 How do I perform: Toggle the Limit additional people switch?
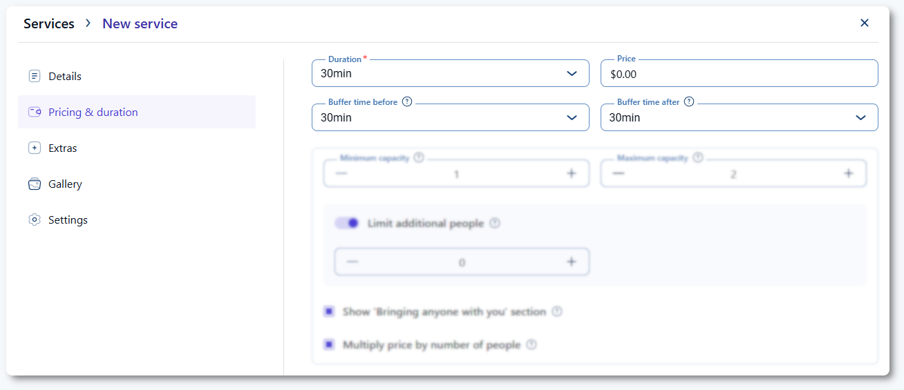click(x=347, y=223)
